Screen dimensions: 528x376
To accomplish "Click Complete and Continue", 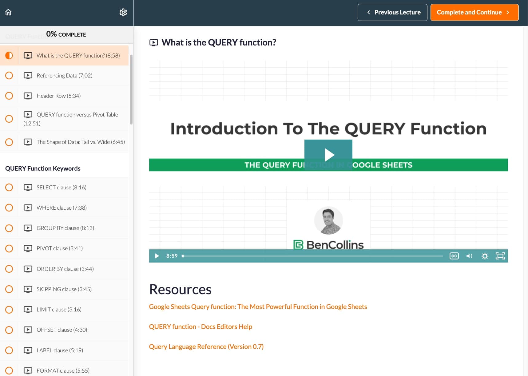I will 474,12.
